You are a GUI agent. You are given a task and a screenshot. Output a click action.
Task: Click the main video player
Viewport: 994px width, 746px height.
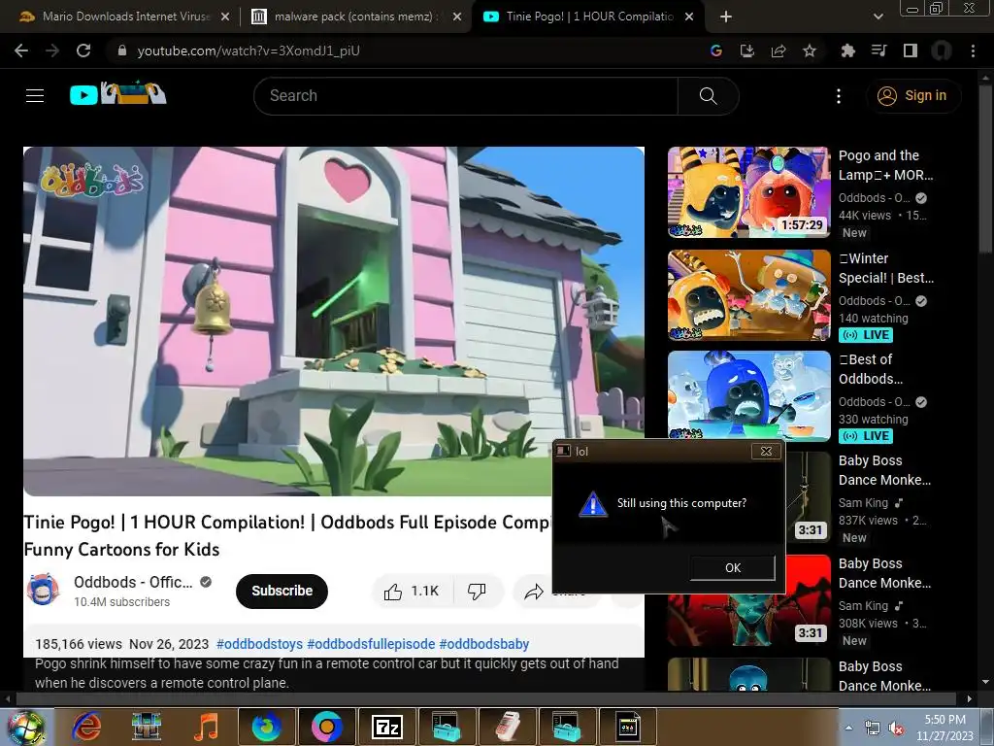[x=334, y=321]
